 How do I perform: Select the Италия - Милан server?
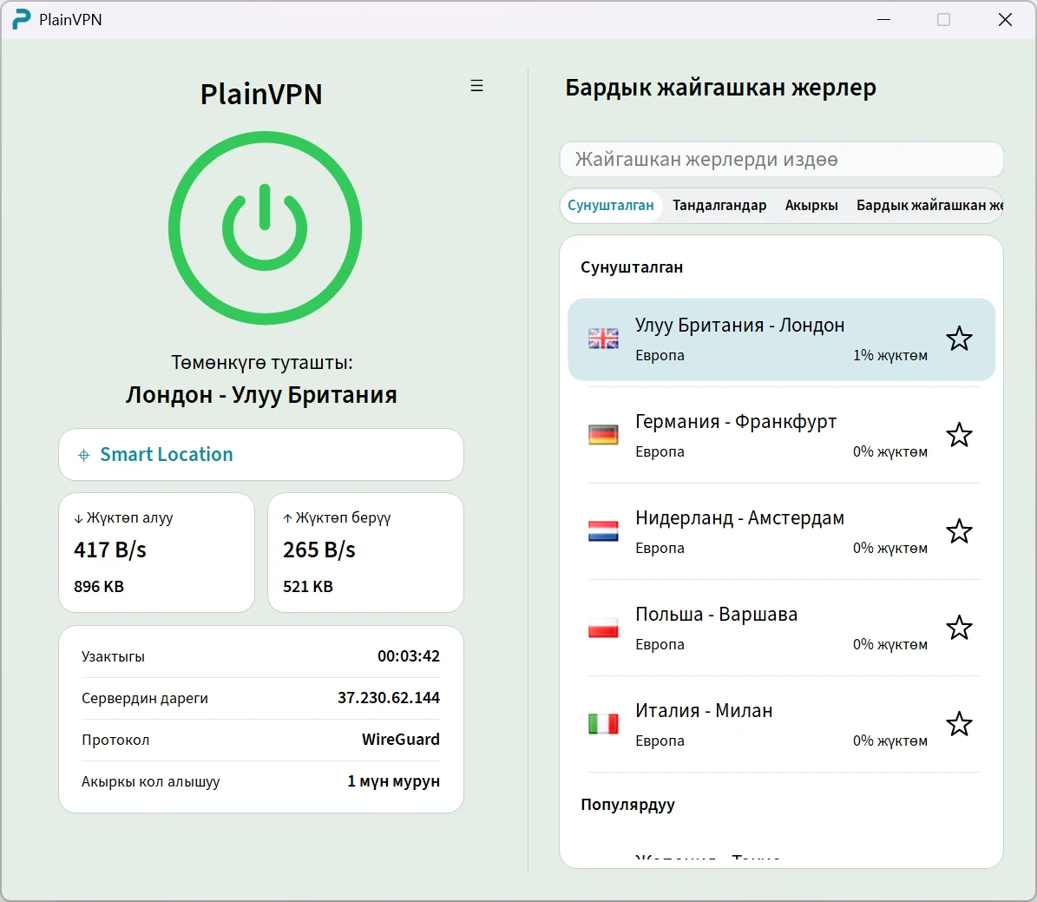[782, 725]
